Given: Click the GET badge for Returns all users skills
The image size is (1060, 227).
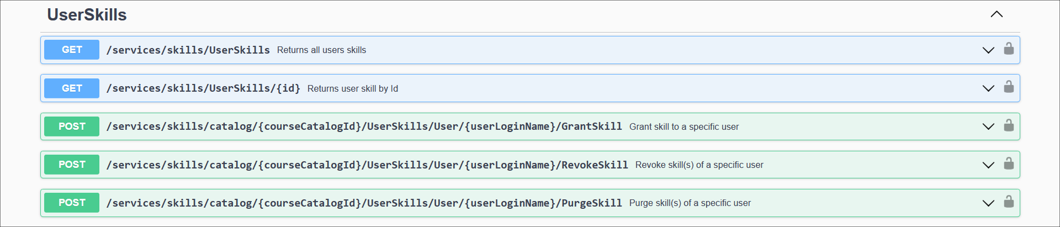Looking at the screenshot, I should (x=72, y=50).
